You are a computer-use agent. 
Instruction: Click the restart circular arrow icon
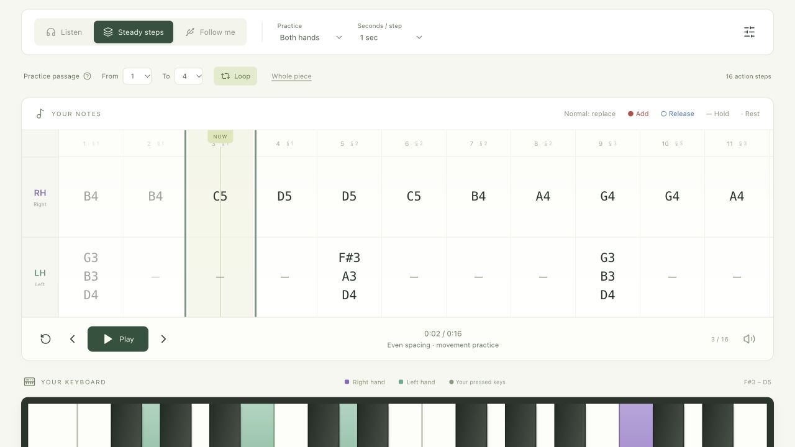tap(45, 339)
